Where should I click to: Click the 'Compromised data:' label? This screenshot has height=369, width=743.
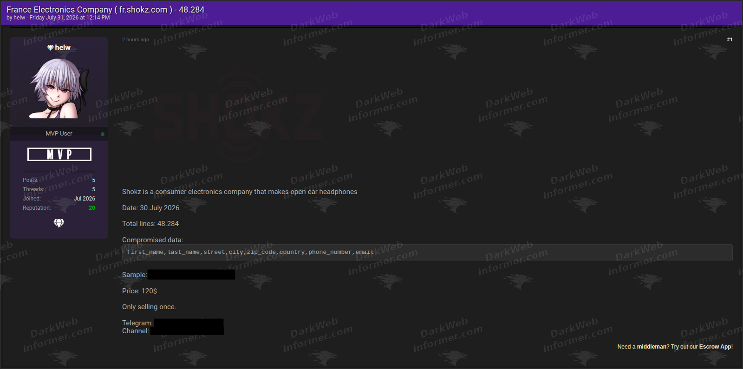pos(153,240)
